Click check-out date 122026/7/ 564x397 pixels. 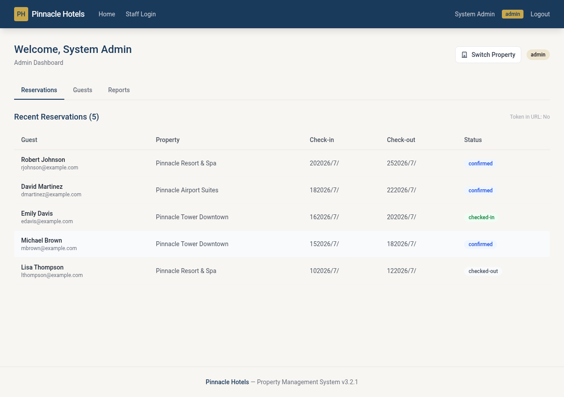pos(401,271)
